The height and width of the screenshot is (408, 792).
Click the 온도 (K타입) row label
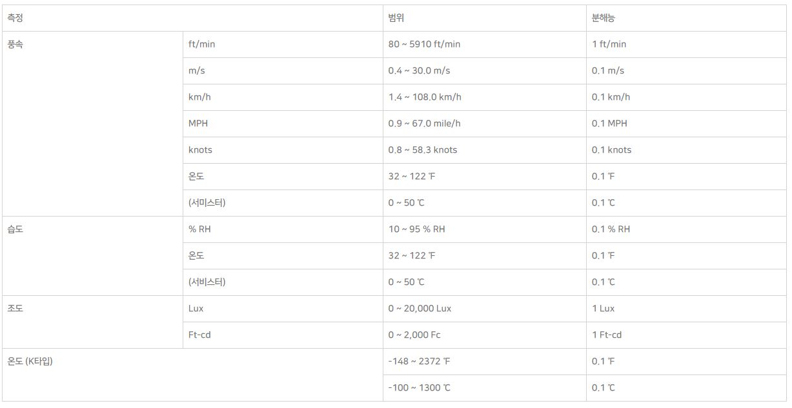[x=30, y=362]
